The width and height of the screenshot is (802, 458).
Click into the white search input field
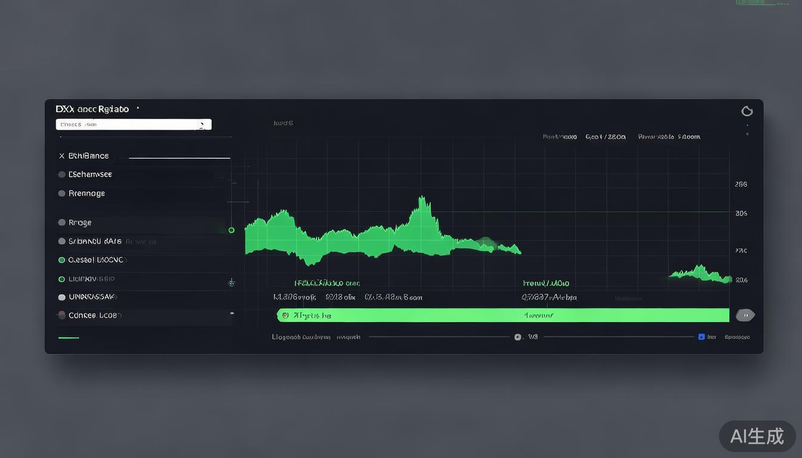pyautogui.click(x=125, y=125)
